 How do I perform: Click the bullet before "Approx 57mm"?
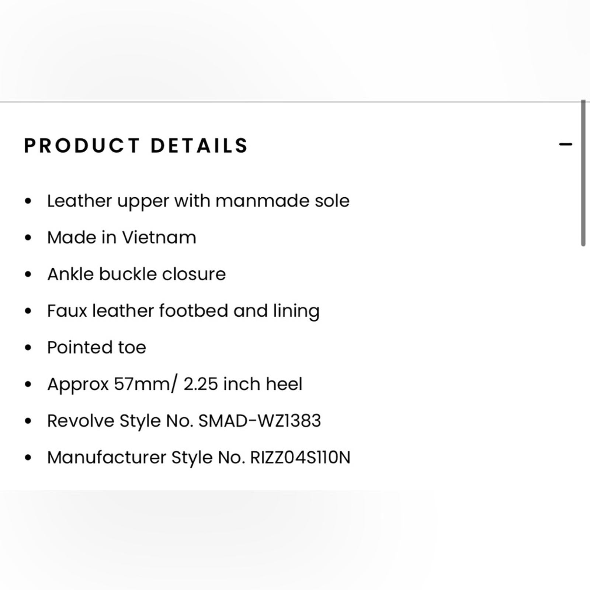(x=28, y=384)
